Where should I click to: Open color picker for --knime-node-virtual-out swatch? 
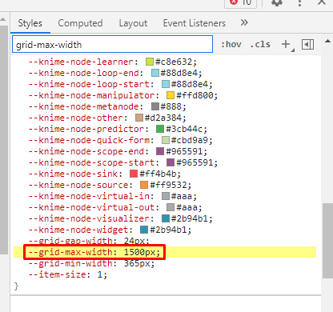pos(171,207)
